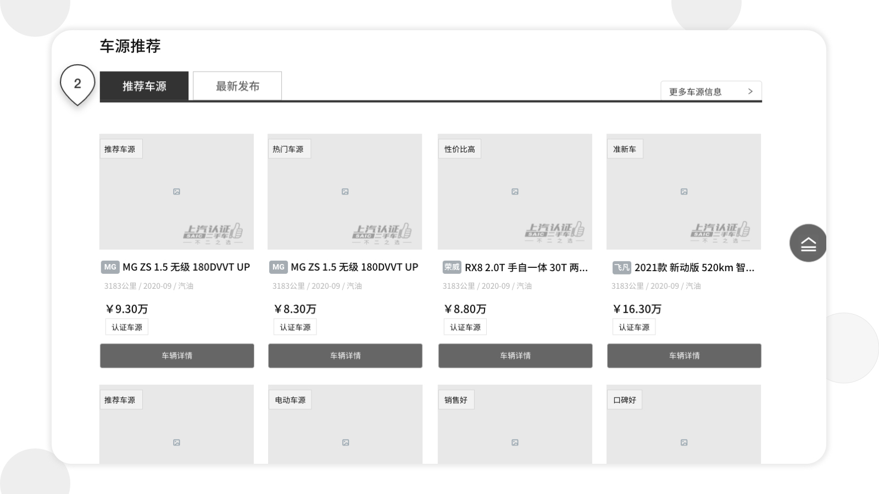Click the ¥9.30万 price
Image resolution: width=879 pixels, height=494 pixels.
pyautogui.click(x=126, y=309)
